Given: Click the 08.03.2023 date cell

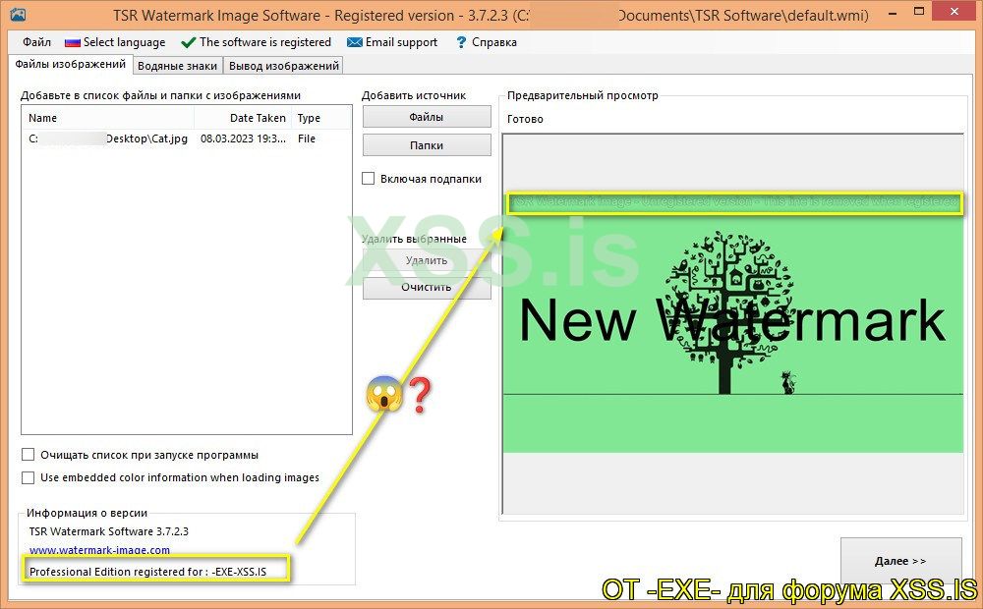Looking at the screenshot, I should (243, 138).
